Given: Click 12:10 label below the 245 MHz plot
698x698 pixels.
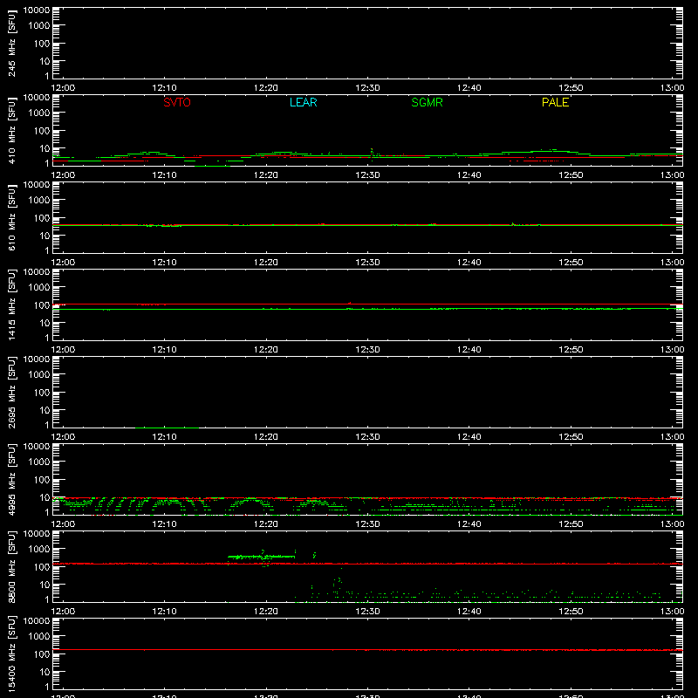Looking at the screenshot, I should point(164,88).
